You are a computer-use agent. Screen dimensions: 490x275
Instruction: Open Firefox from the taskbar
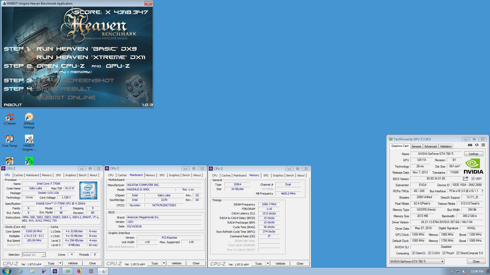79,271
